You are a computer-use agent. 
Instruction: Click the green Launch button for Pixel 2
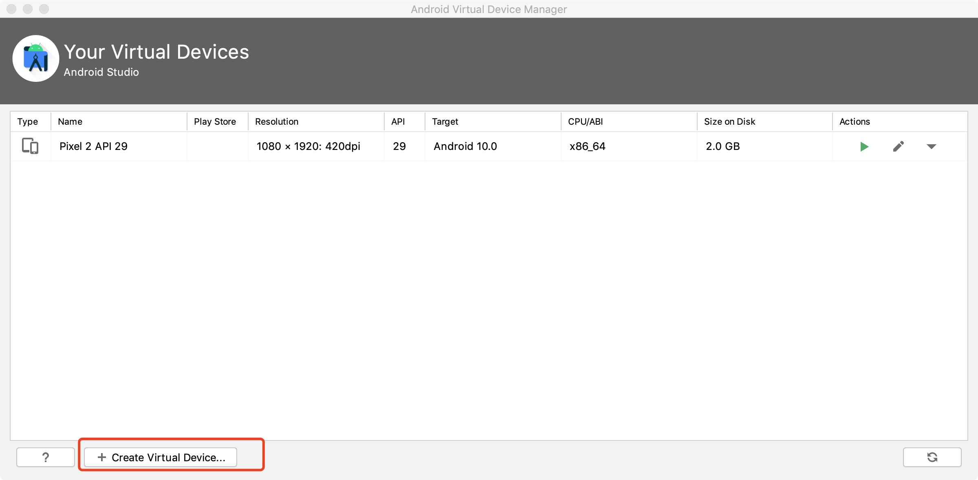863,146
